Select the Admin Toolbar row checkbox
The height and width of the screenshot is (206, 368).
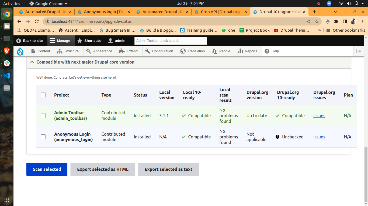click(43, 116)
